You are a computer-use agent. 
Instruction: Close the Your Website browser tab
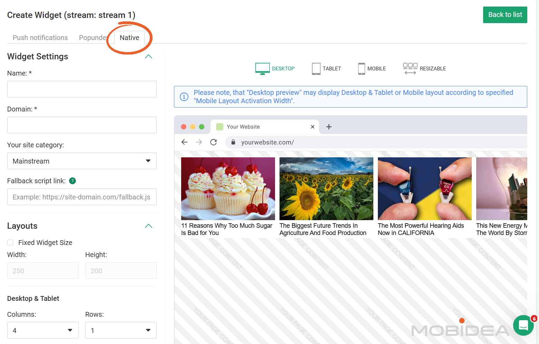tap(313, 127)
